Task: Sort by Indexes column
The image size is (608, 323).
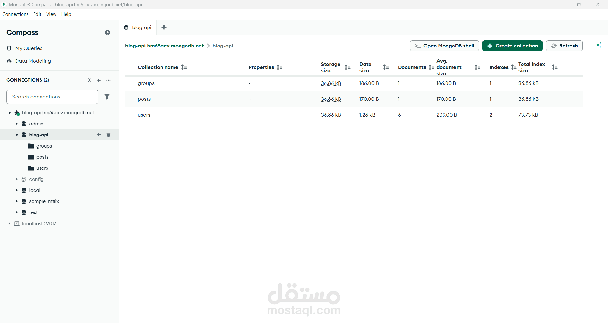Action: tap(514, 67)
